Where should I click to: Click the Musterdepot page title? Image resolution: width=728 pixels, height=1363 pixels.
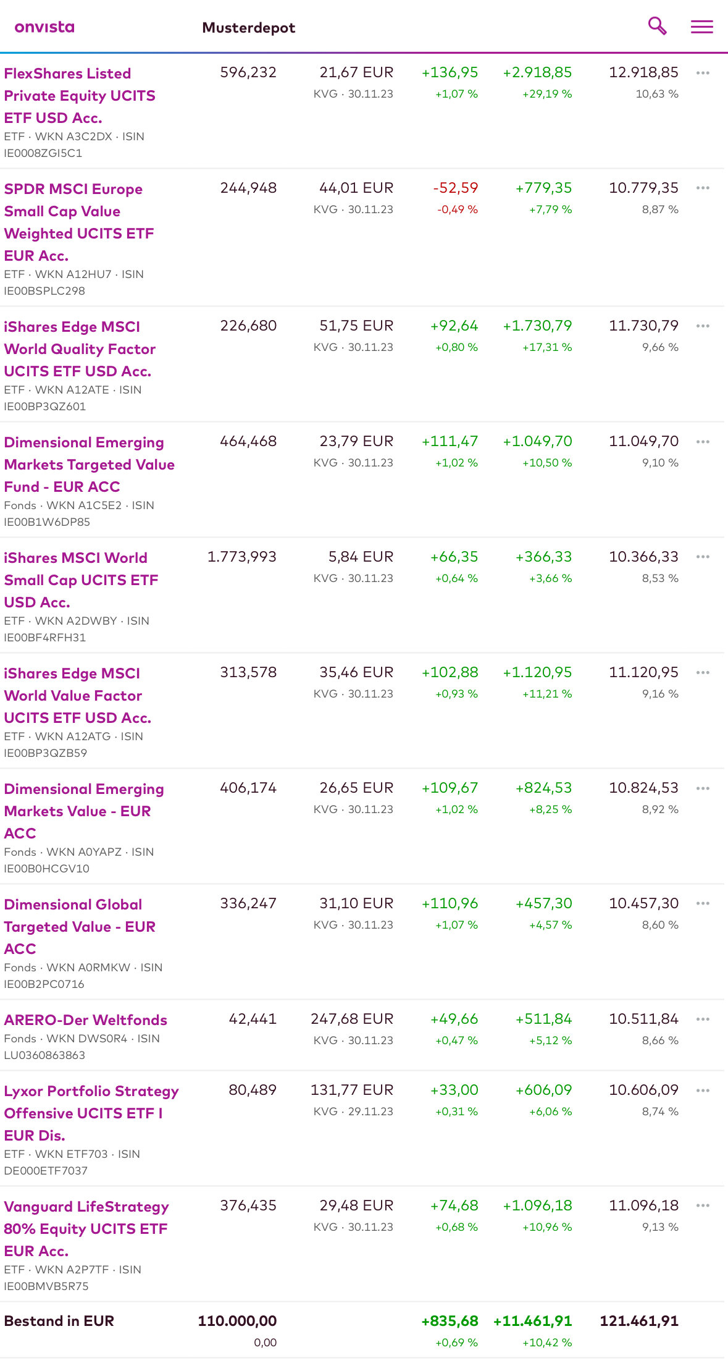click(x=248, y=28)
